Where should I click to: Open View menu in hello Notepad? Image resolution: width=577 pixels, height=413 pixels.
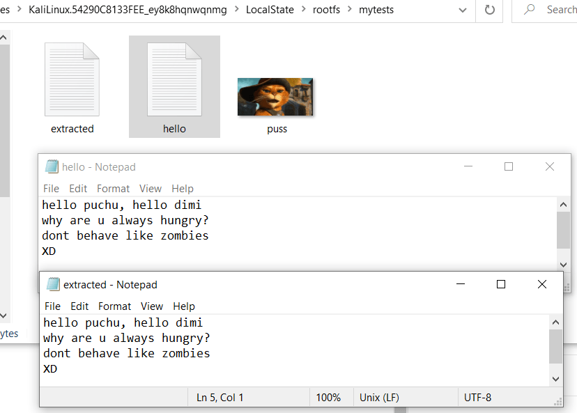[x=150, y=189]
